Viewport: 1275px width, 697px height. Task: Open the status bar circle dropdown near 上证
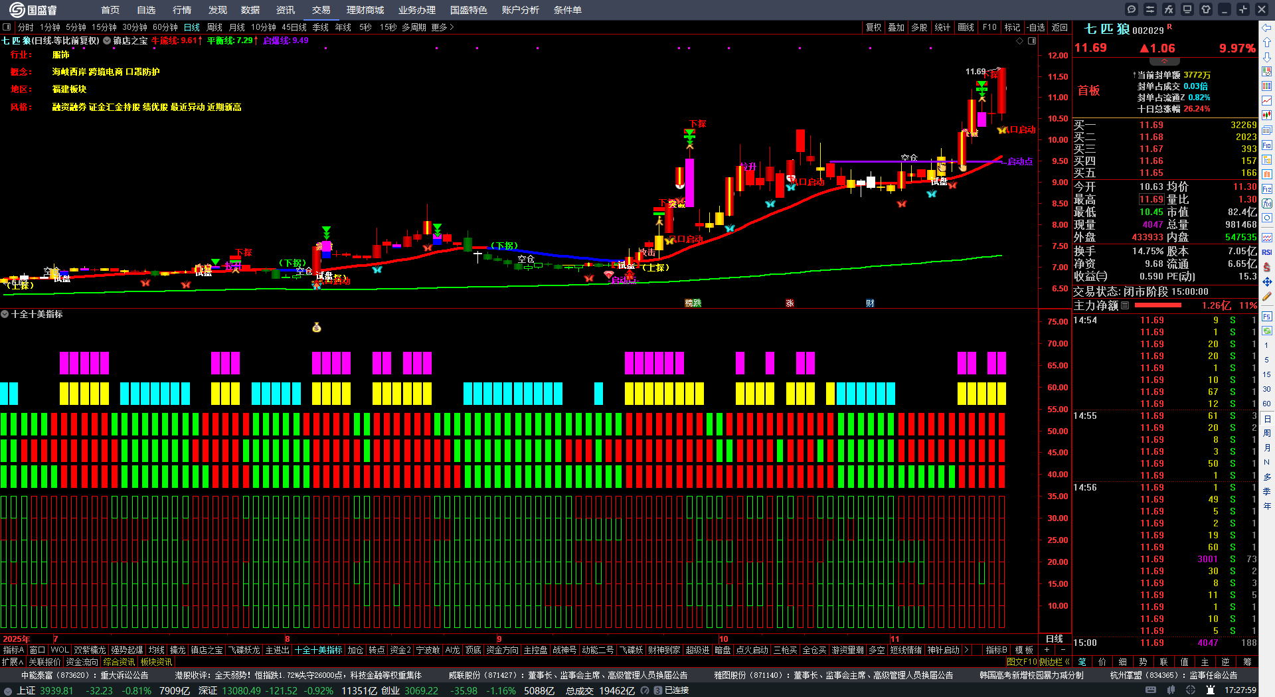pos(7,690)
